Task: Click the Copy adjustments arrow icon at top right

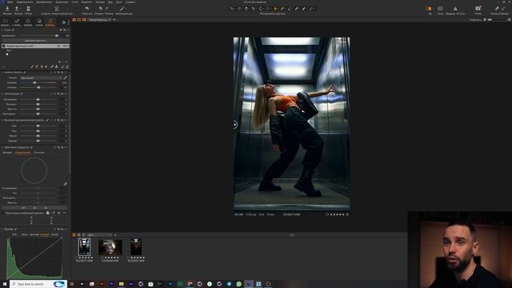Action: coord(497,9)
